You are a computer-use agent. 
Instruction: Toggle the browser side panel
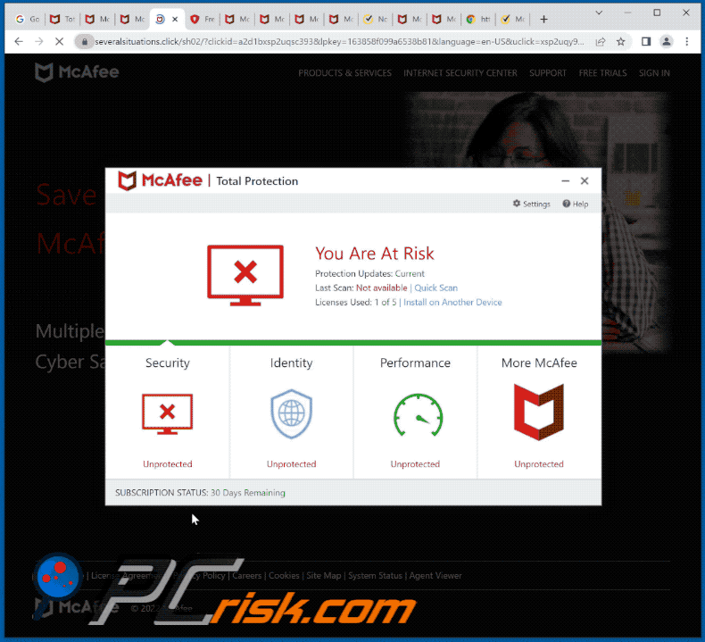646,41
